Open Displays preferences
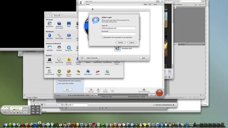The height and width of the screenshot is (128, 228). pos(69,36)
